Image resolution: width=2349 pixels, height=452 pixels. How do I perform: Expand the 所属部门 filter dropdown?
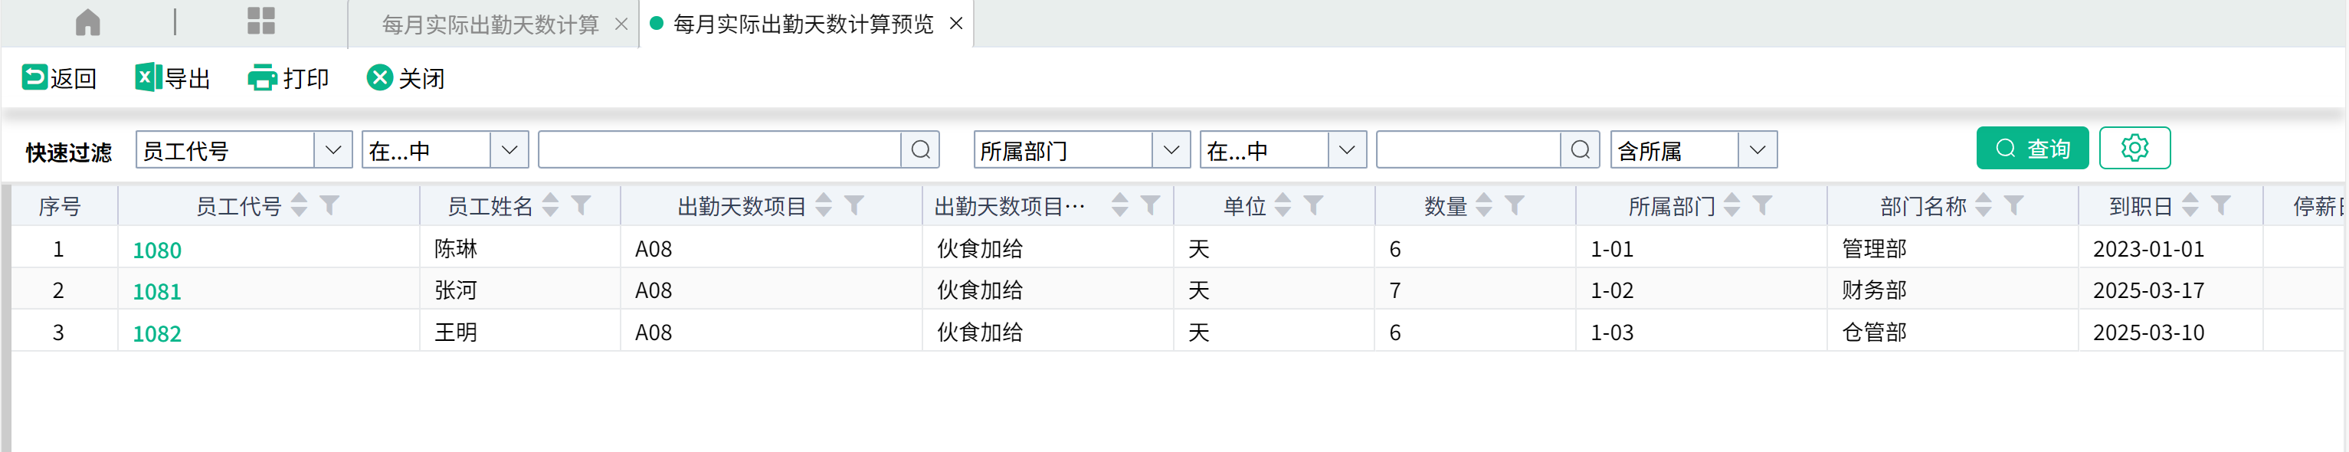[x=1171, y=149]
